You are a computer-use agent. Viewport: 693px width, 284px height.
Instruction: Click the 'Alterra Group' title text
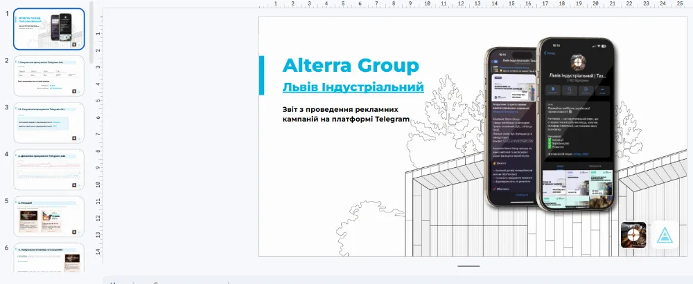coord(351,65)
